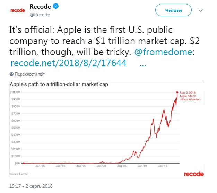The width and height of the screenshot is (217, 193).
Task: Click the blue verified badge
Action: (55, 7)
